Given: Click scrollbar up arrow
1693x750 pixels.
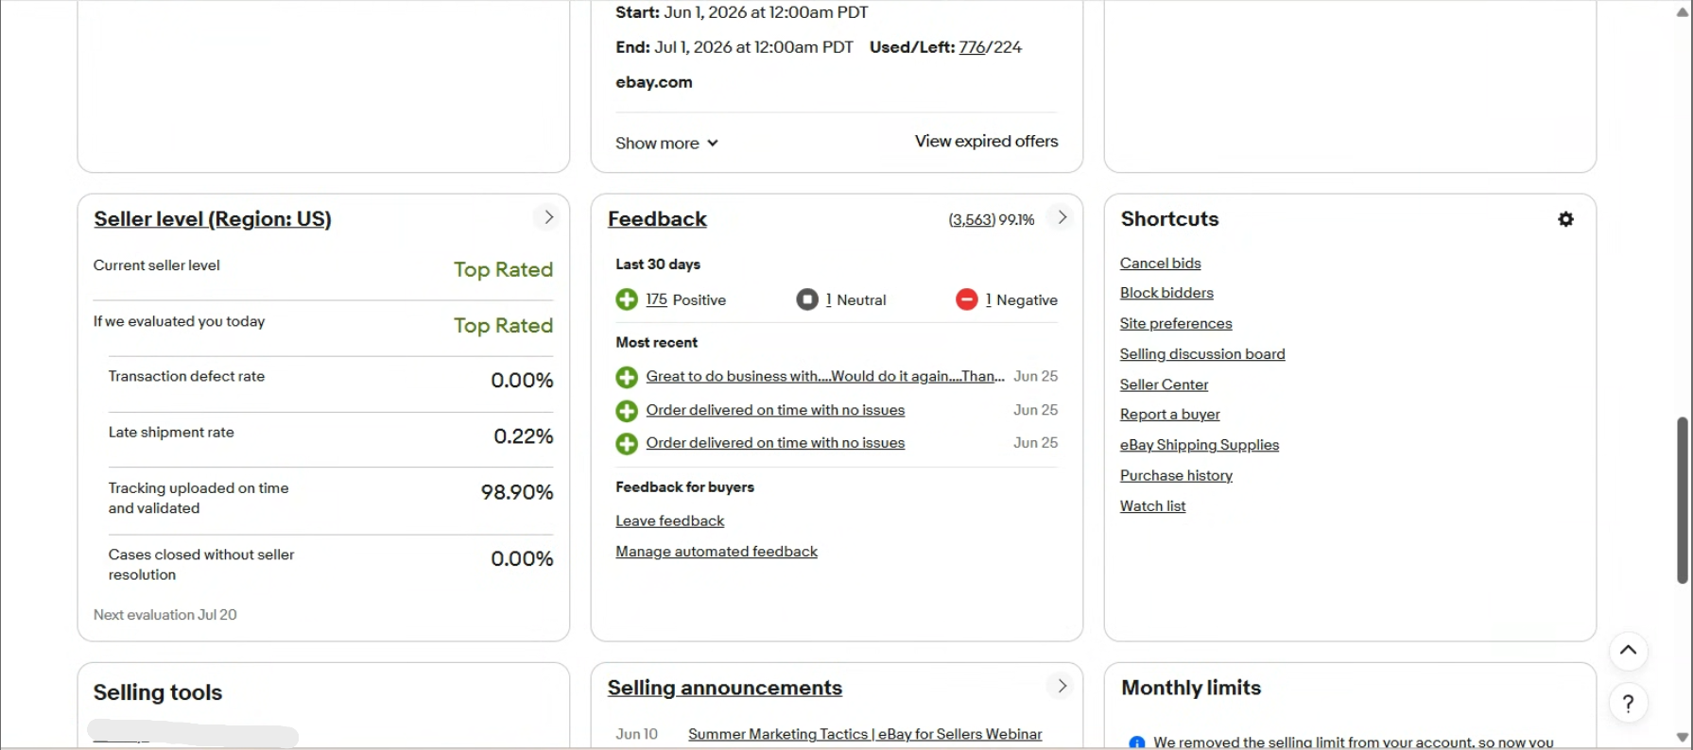Looking at the screenshot, I should [x=1682, y=12].
